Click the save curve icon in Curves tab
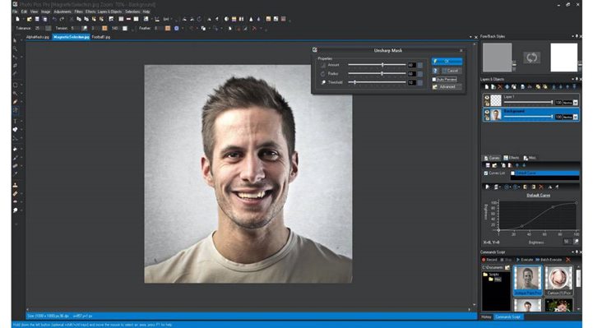The width and height of the screenshot is (593, 328). tap(488, 165)
